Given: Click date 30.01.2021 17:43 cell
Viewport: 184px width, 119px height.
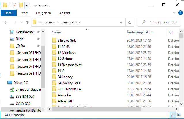Looking at the screenshot, I should (139, 41).
